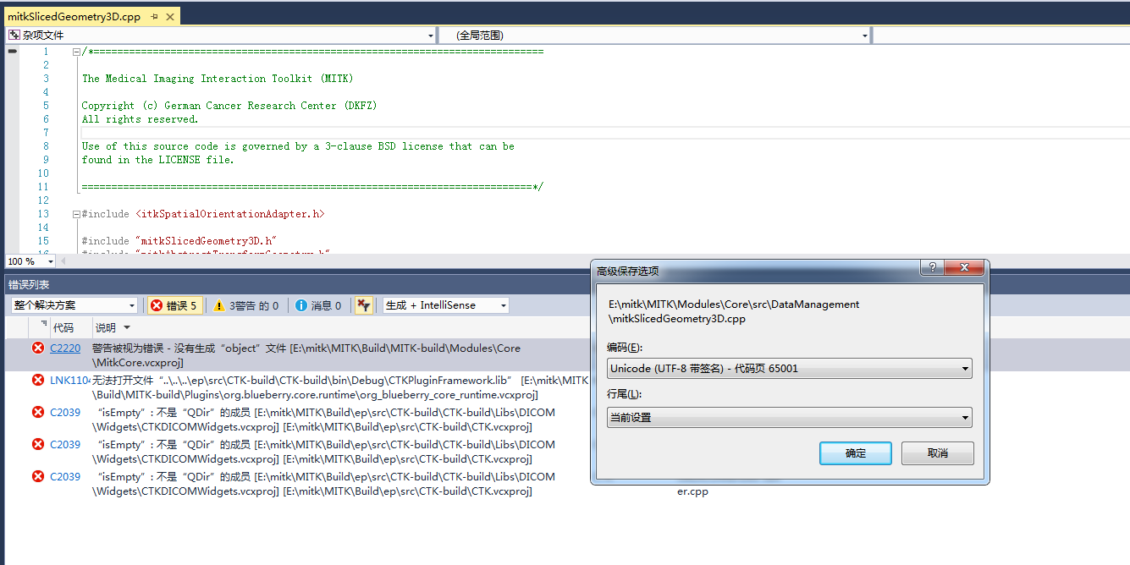Click the filter icon in the Error List toolbar

(363, 304)
